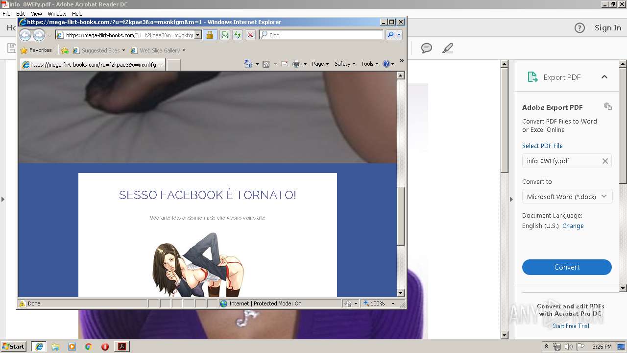627x353 pixels.
Task: Click the Windows Start button
Action: (13, 346)
